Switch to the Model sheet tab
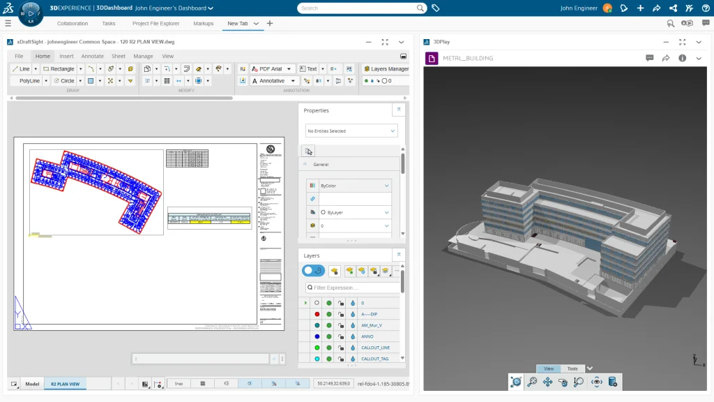 tap(32, 384)
